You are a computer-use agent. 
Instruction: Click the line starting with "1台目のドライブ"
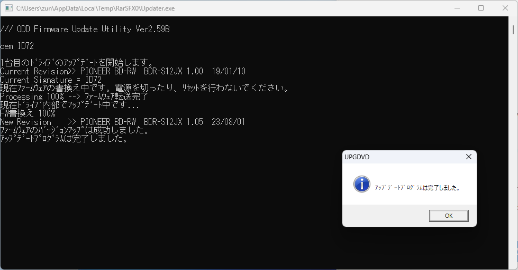coord(77,63)
